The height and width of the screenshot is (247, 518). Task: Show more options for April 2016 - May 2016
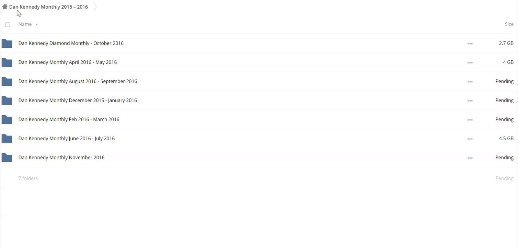tap(470, 63)
